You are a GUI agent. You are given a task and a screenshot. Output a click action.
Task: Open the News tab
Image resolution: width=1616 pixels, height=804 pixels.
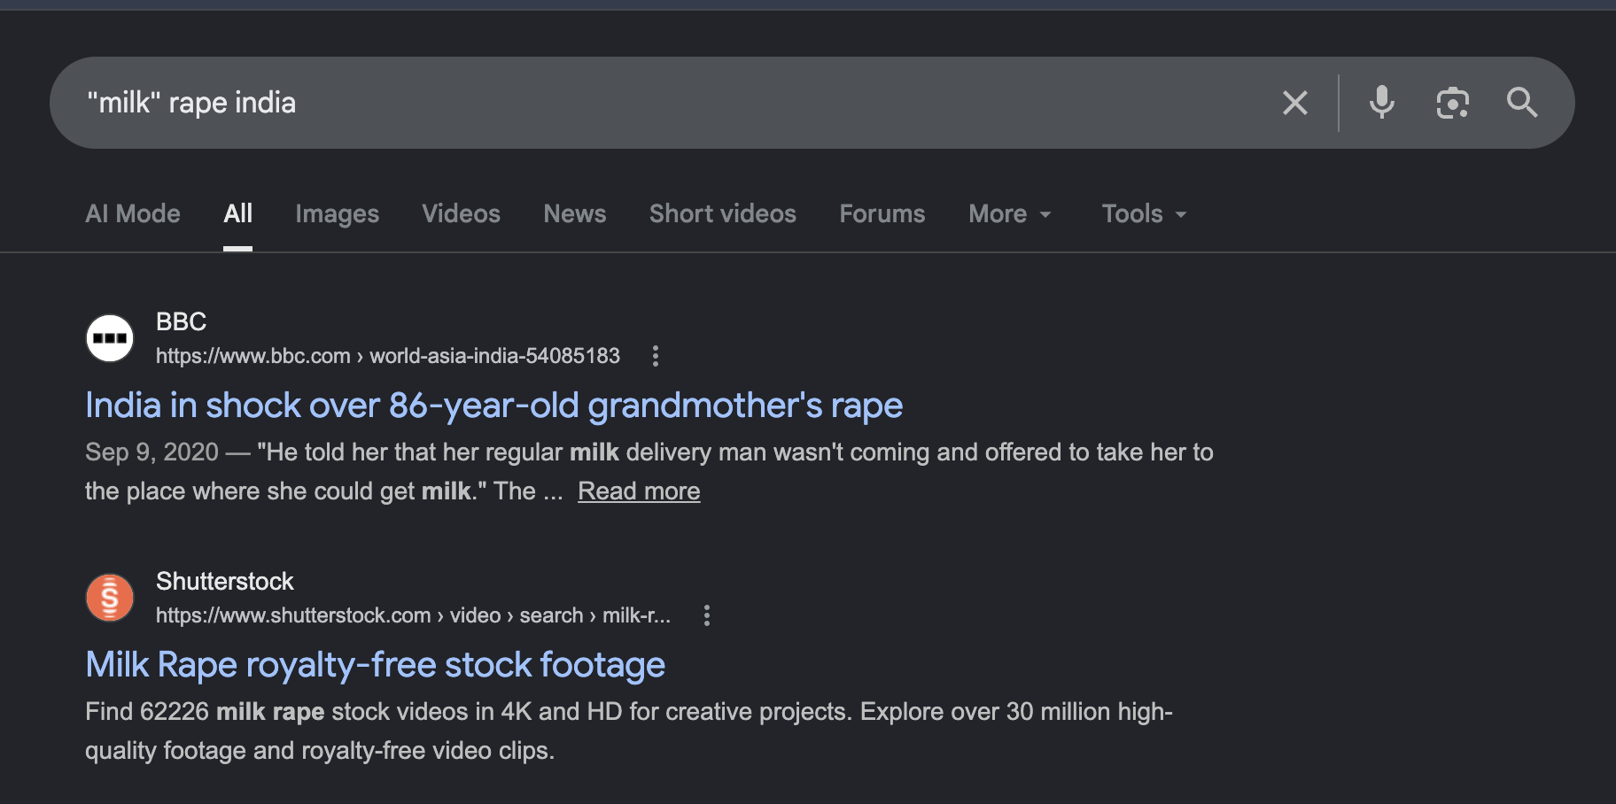point(575,213)
